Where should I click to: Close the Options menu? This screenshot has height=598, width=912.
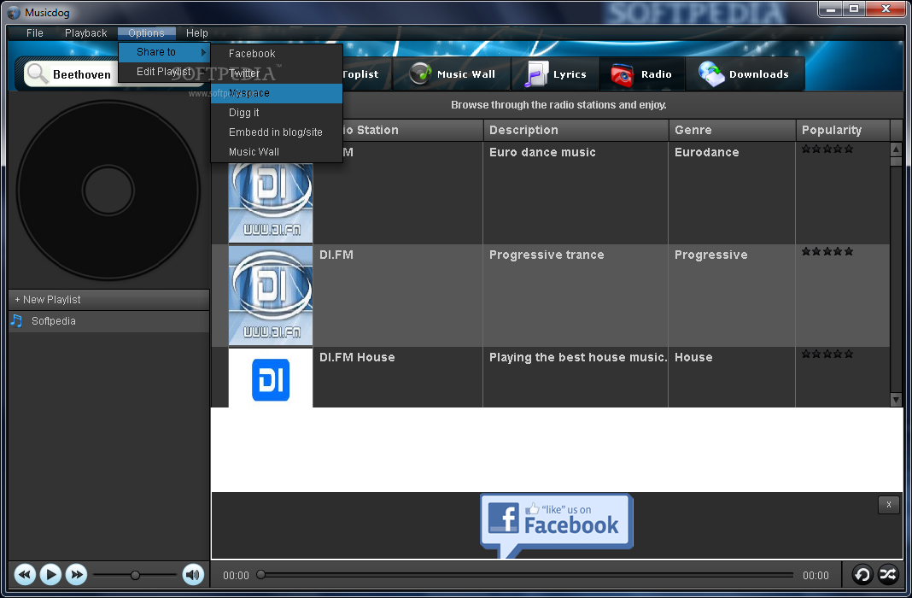[147, 33]
